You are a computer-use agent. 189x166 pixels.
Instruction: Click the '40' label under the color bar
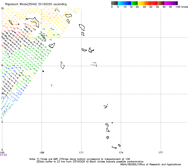[164, 7]
